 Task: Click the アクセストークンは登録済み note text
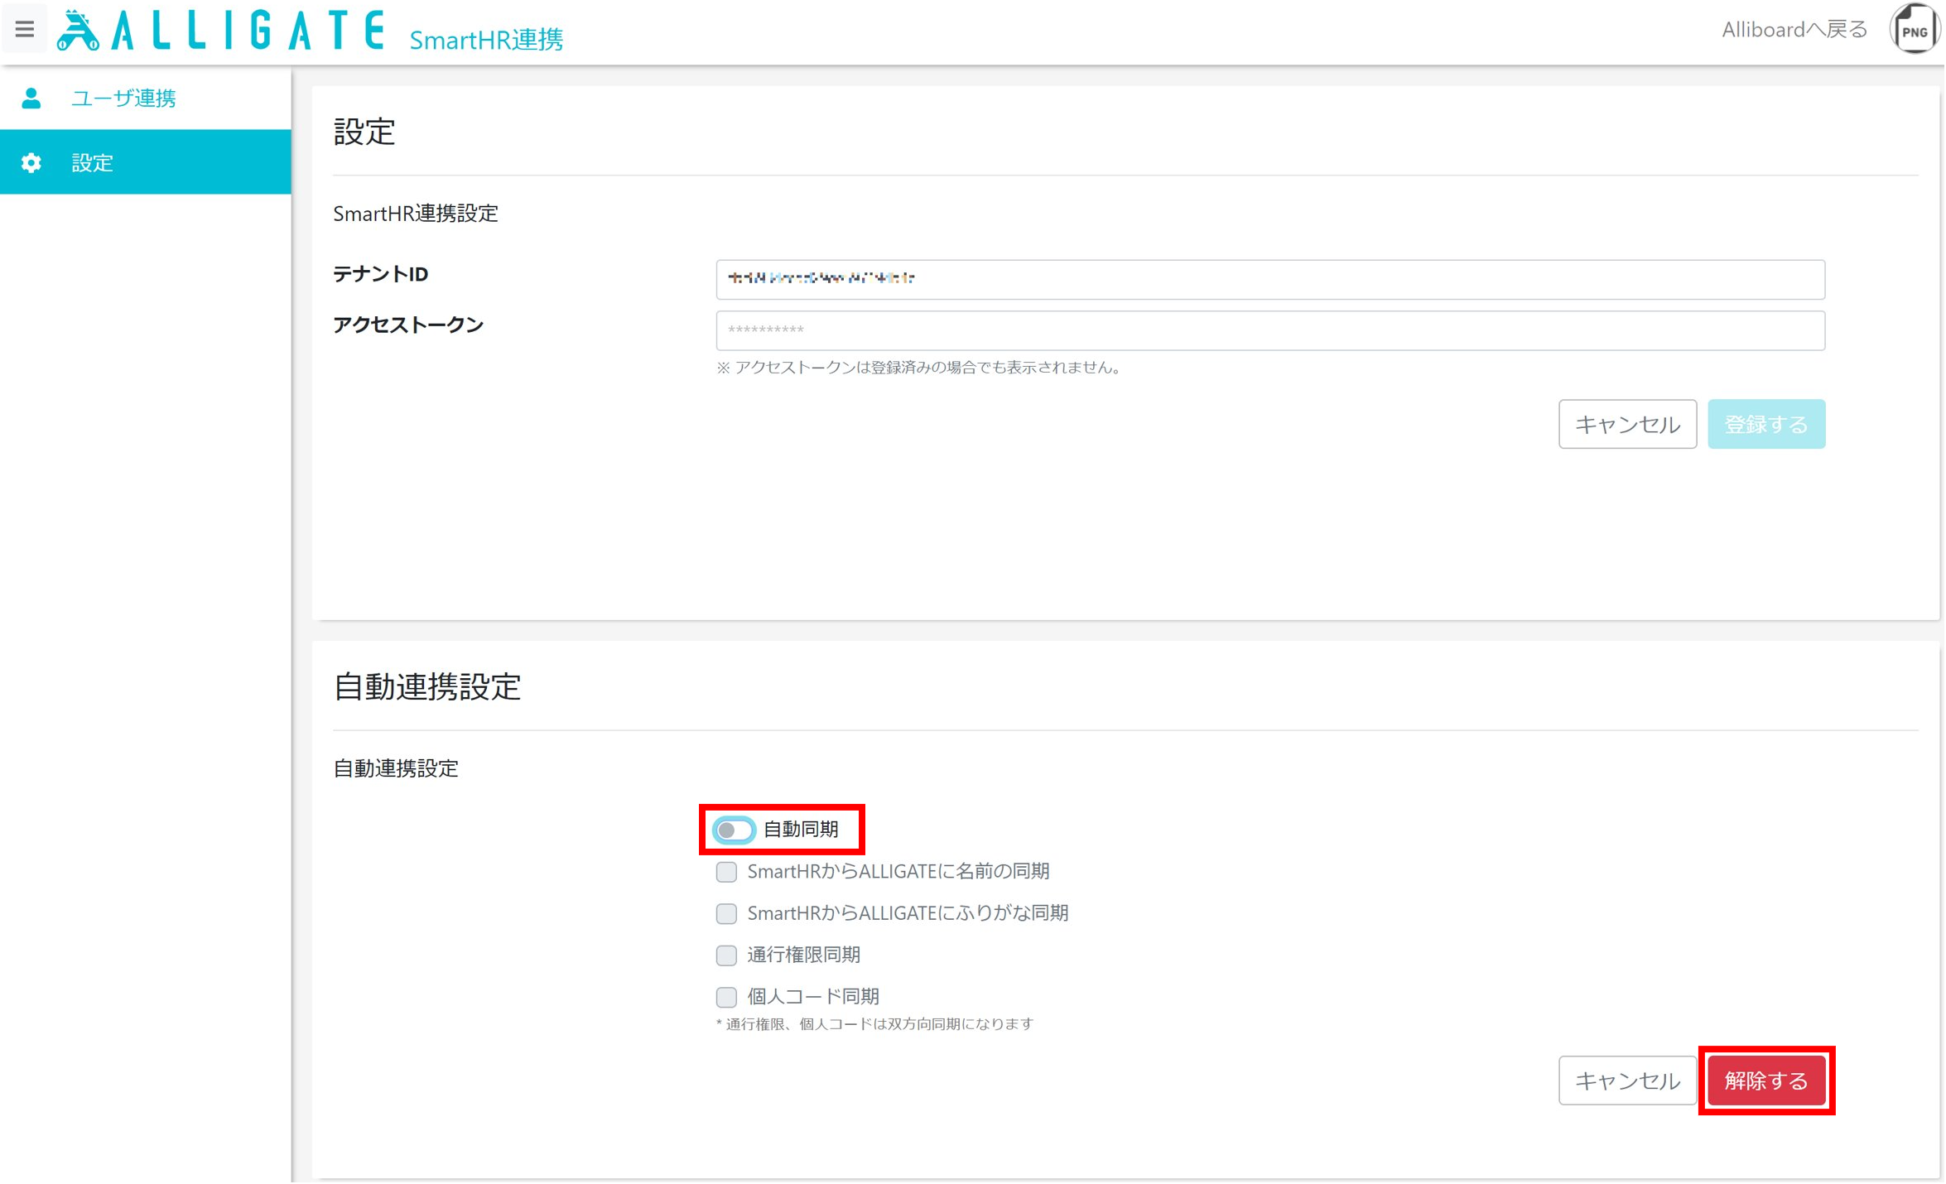(921, 368)
